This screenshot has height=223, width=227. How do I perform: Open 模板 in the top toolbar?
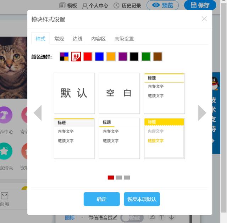point(68,6)
